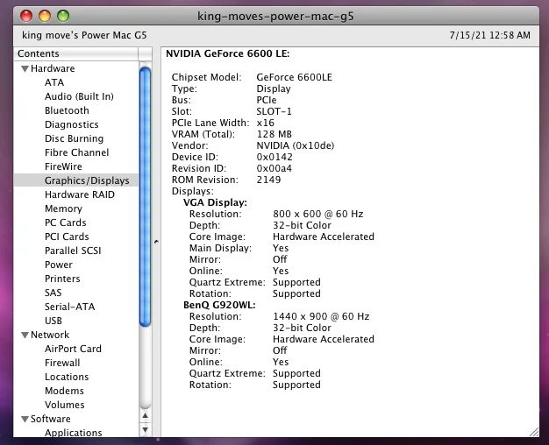The height and width of the screenshot is (445, 549).
Task: Click the '7/15/21 12:58 AM' timestamp
Action: click(x=490, y=35)
